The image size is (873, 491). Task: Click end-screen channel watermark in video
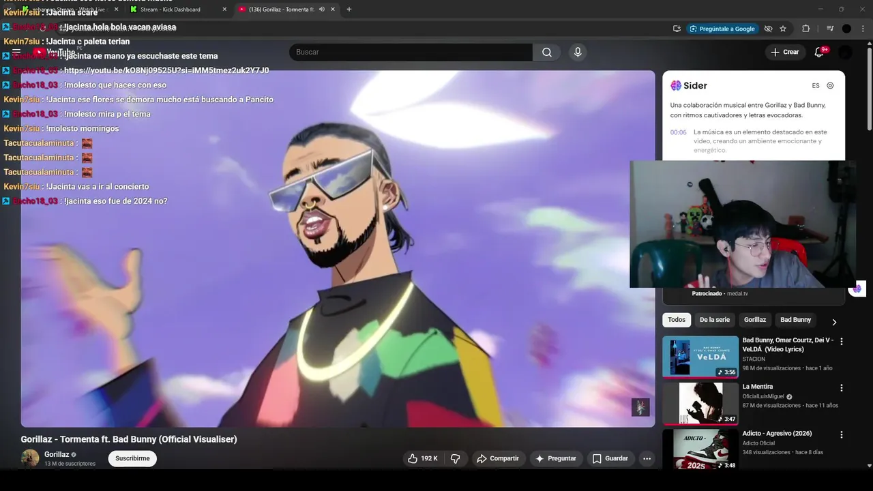[x=640, y=407]
